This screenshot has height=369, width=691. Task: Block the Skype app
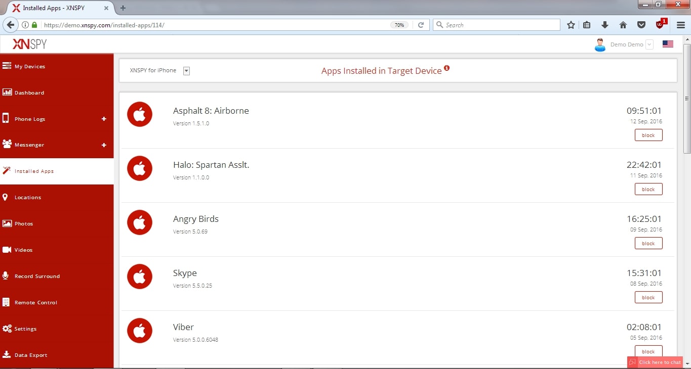648,297
